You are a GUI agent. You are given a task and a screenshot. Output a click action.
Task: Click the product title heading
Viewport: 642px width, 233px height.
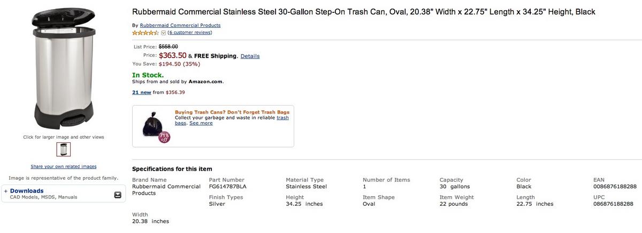pyautogui.click(x=364, y=12)
